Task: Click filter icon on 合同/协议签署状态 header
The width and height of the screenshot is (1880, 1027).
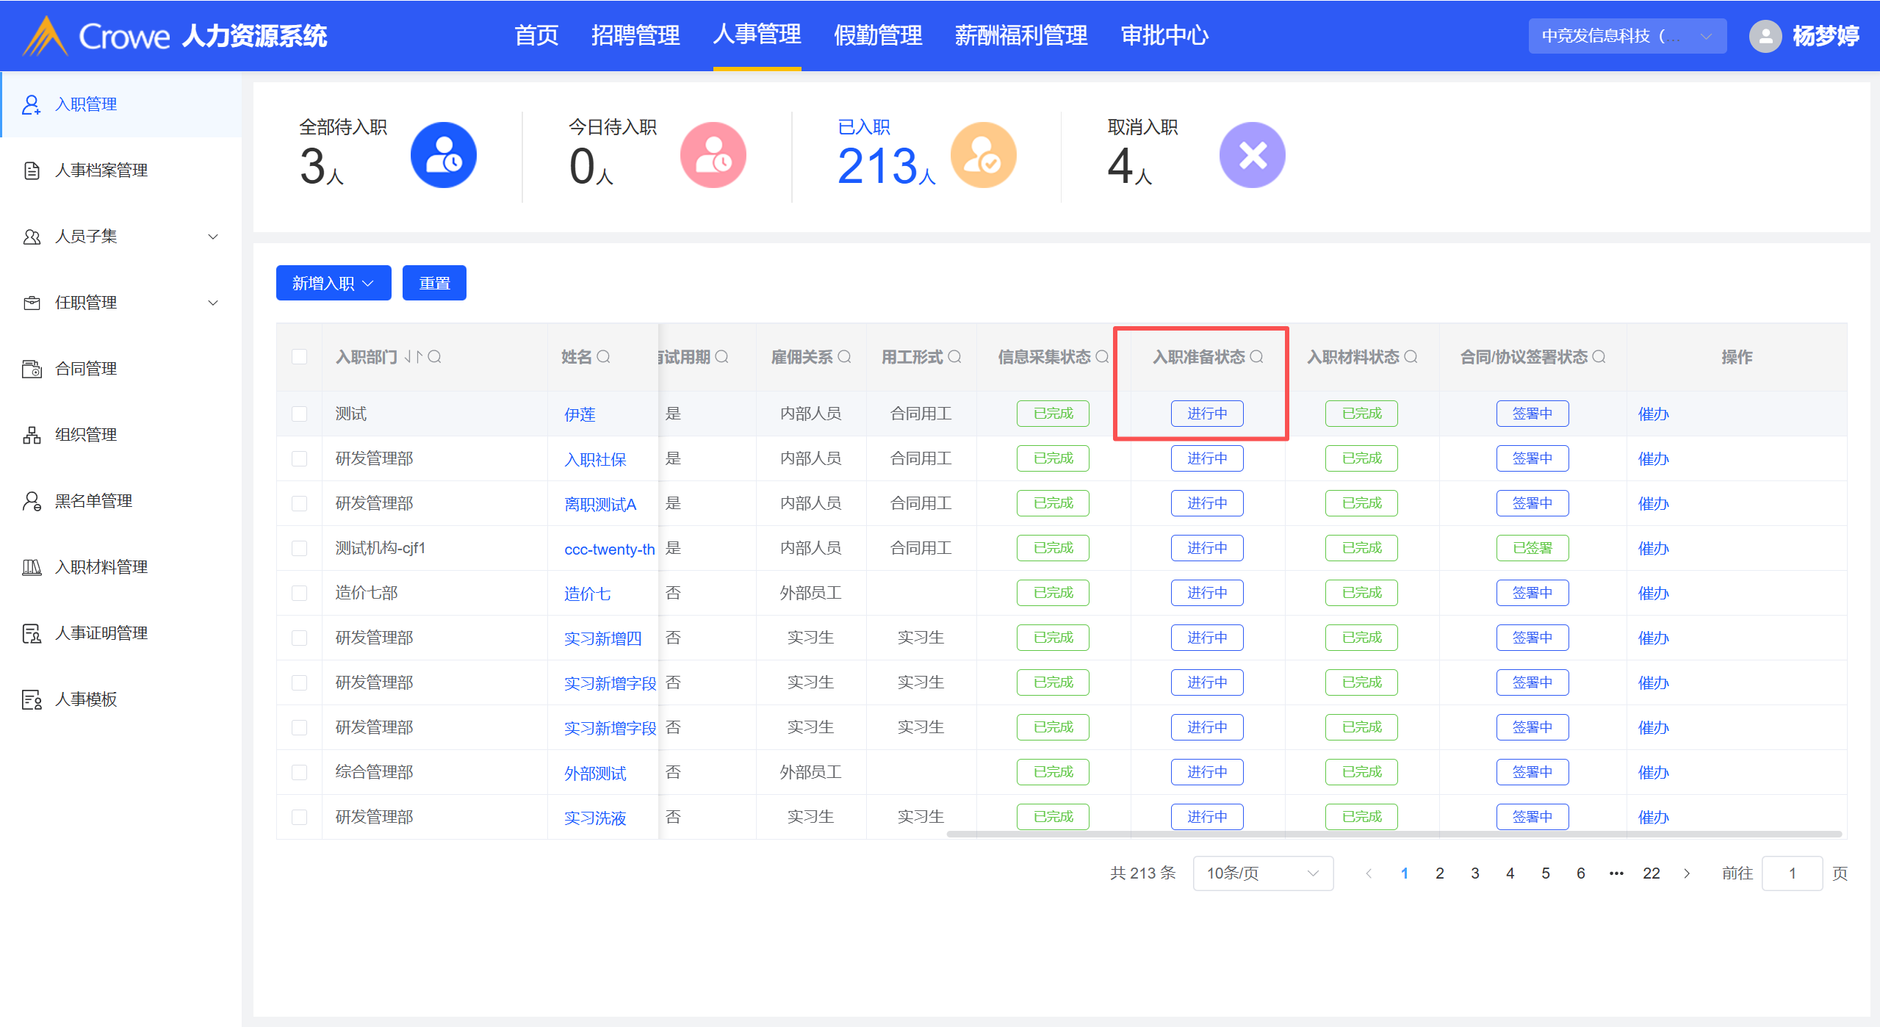Action: 1599,357
